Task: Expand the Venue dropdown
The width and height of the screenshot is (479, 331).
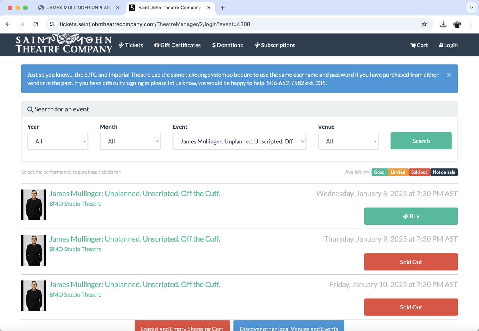Action: 348,141
